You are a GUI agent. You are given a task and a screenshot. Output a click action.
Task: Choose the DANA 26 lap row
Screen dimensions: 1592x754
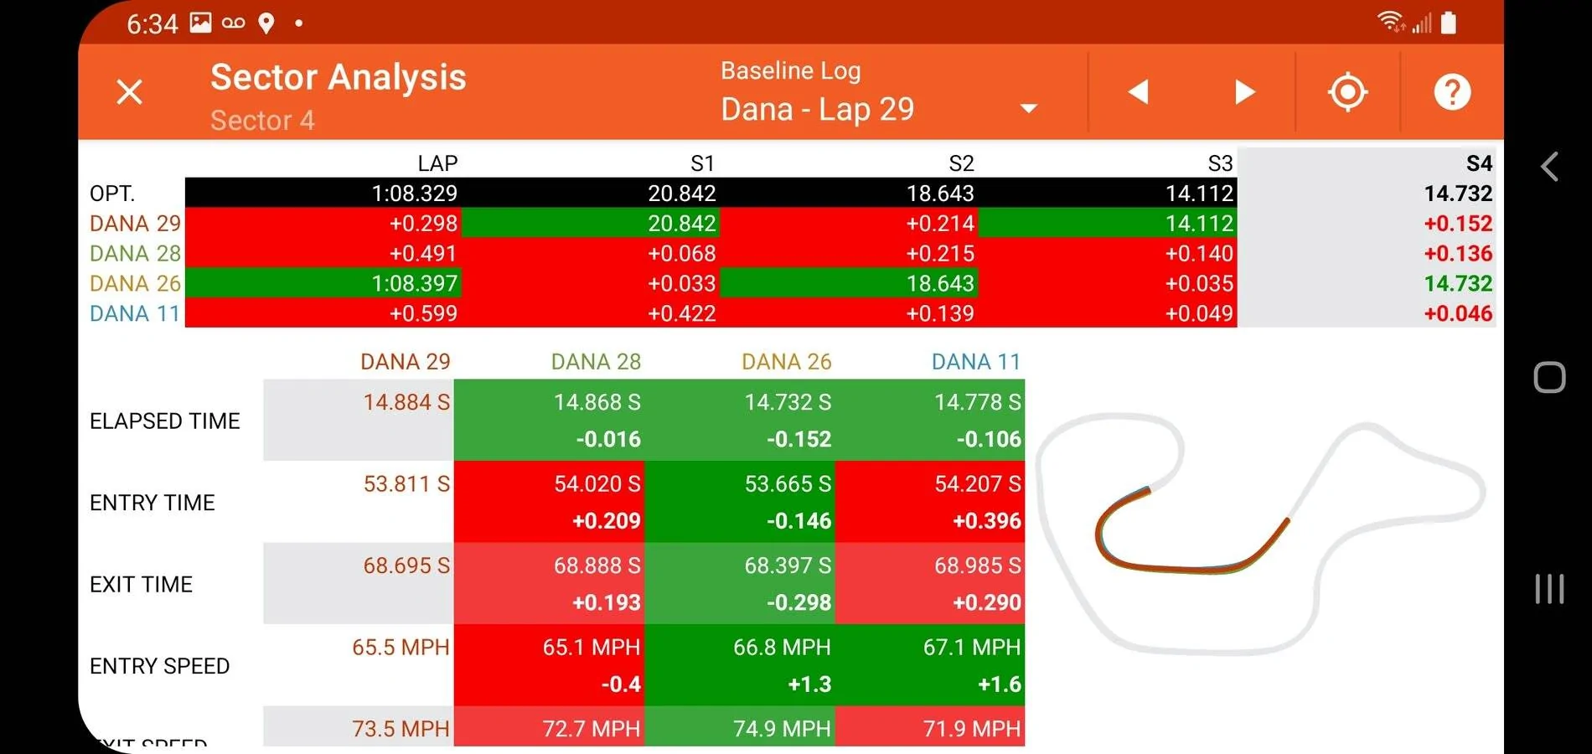791,283
